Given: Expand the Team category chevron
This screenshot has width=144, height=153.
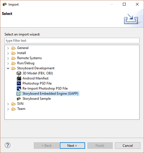Looking at the screenshot, I should coord(8,109).
